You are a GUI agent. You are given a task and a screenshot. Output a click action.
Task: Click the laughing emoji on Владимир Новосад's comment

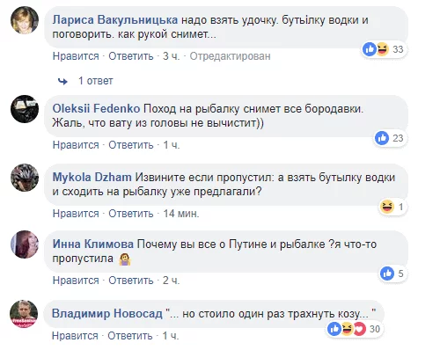pyautogui.click(x=347, y=329)
